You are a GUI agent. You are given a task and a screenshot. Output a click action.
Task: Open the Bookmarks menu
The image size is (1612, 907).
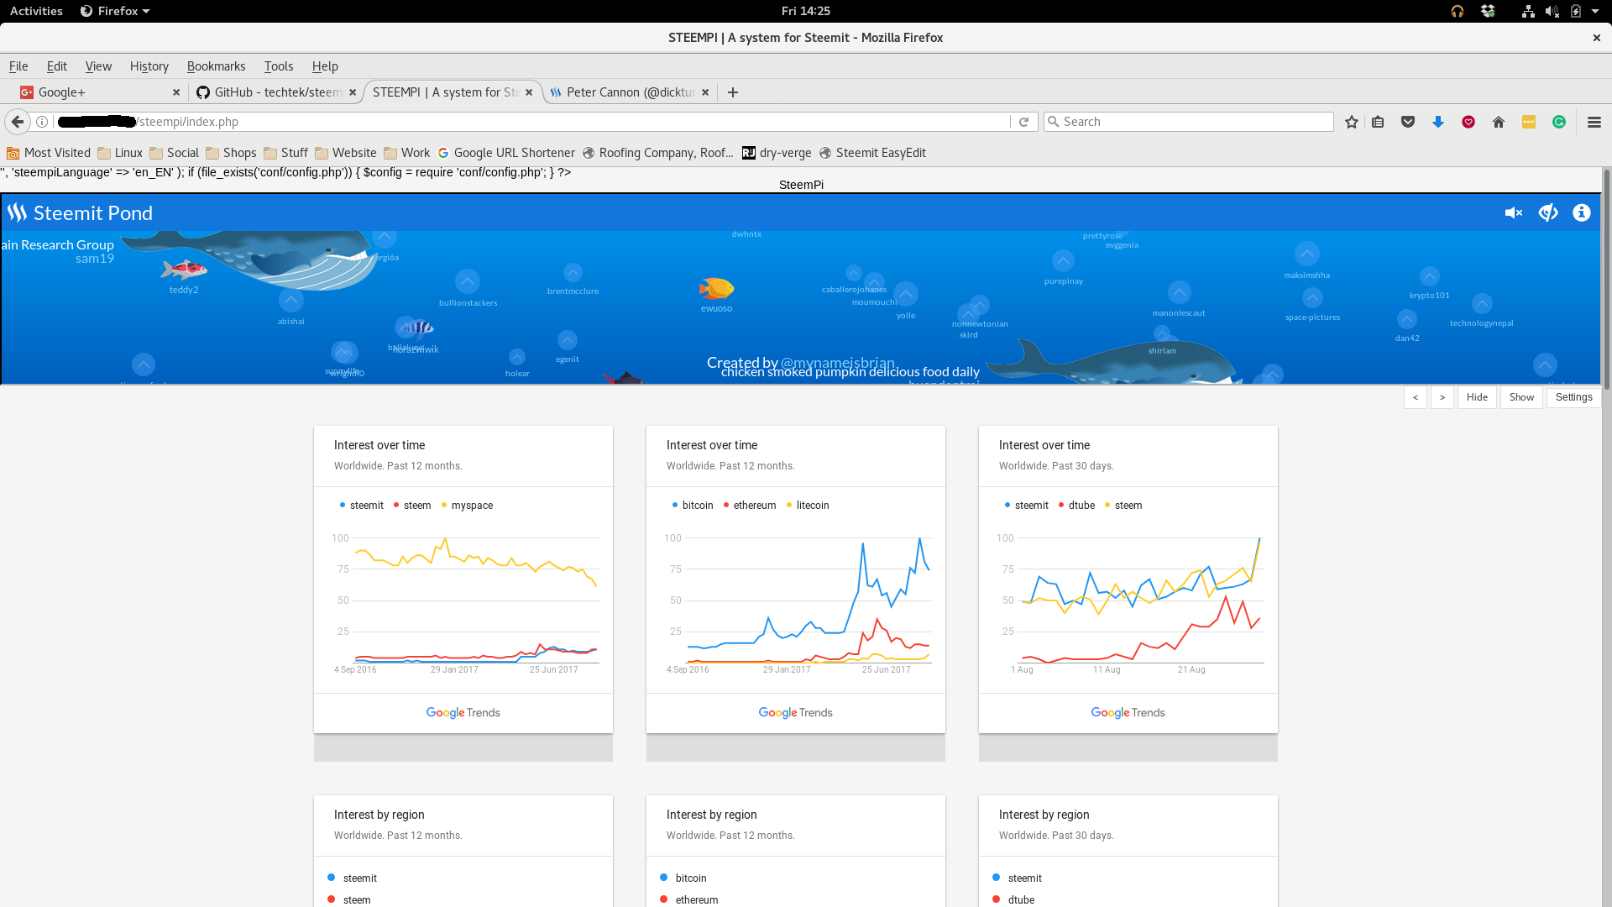point(217,66)
